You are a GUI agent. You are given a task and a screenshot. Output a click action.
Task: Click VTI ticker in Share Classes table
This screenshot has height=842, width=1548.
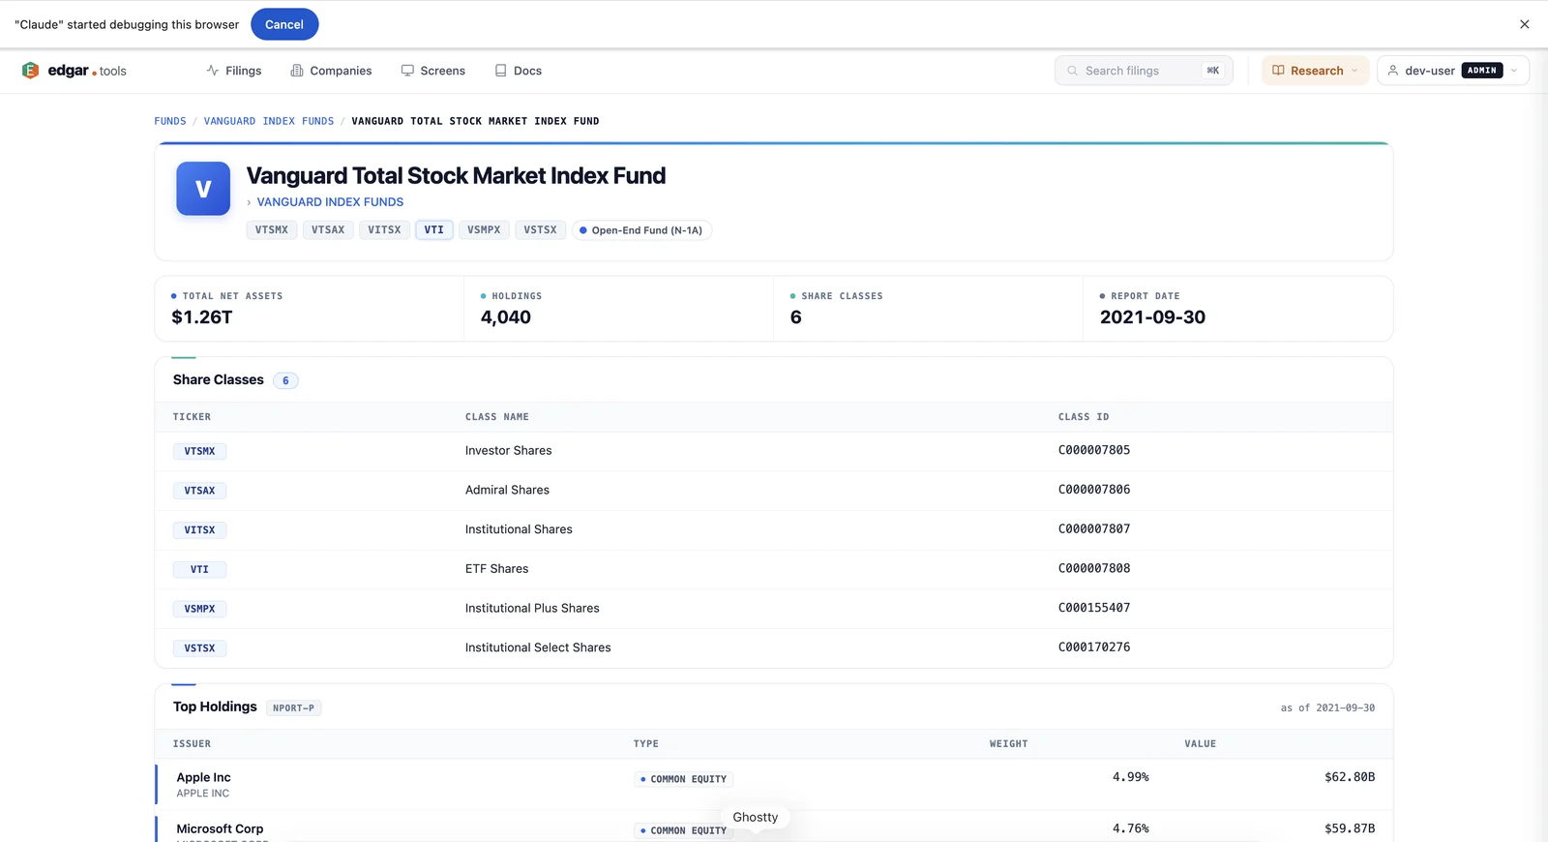pos(200,570)
